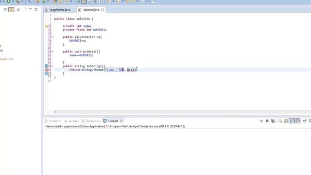Toggle Pin Console in Console toolbar
Screen dimensions: 311x175
pyautogui.click(x=305, y=121)
